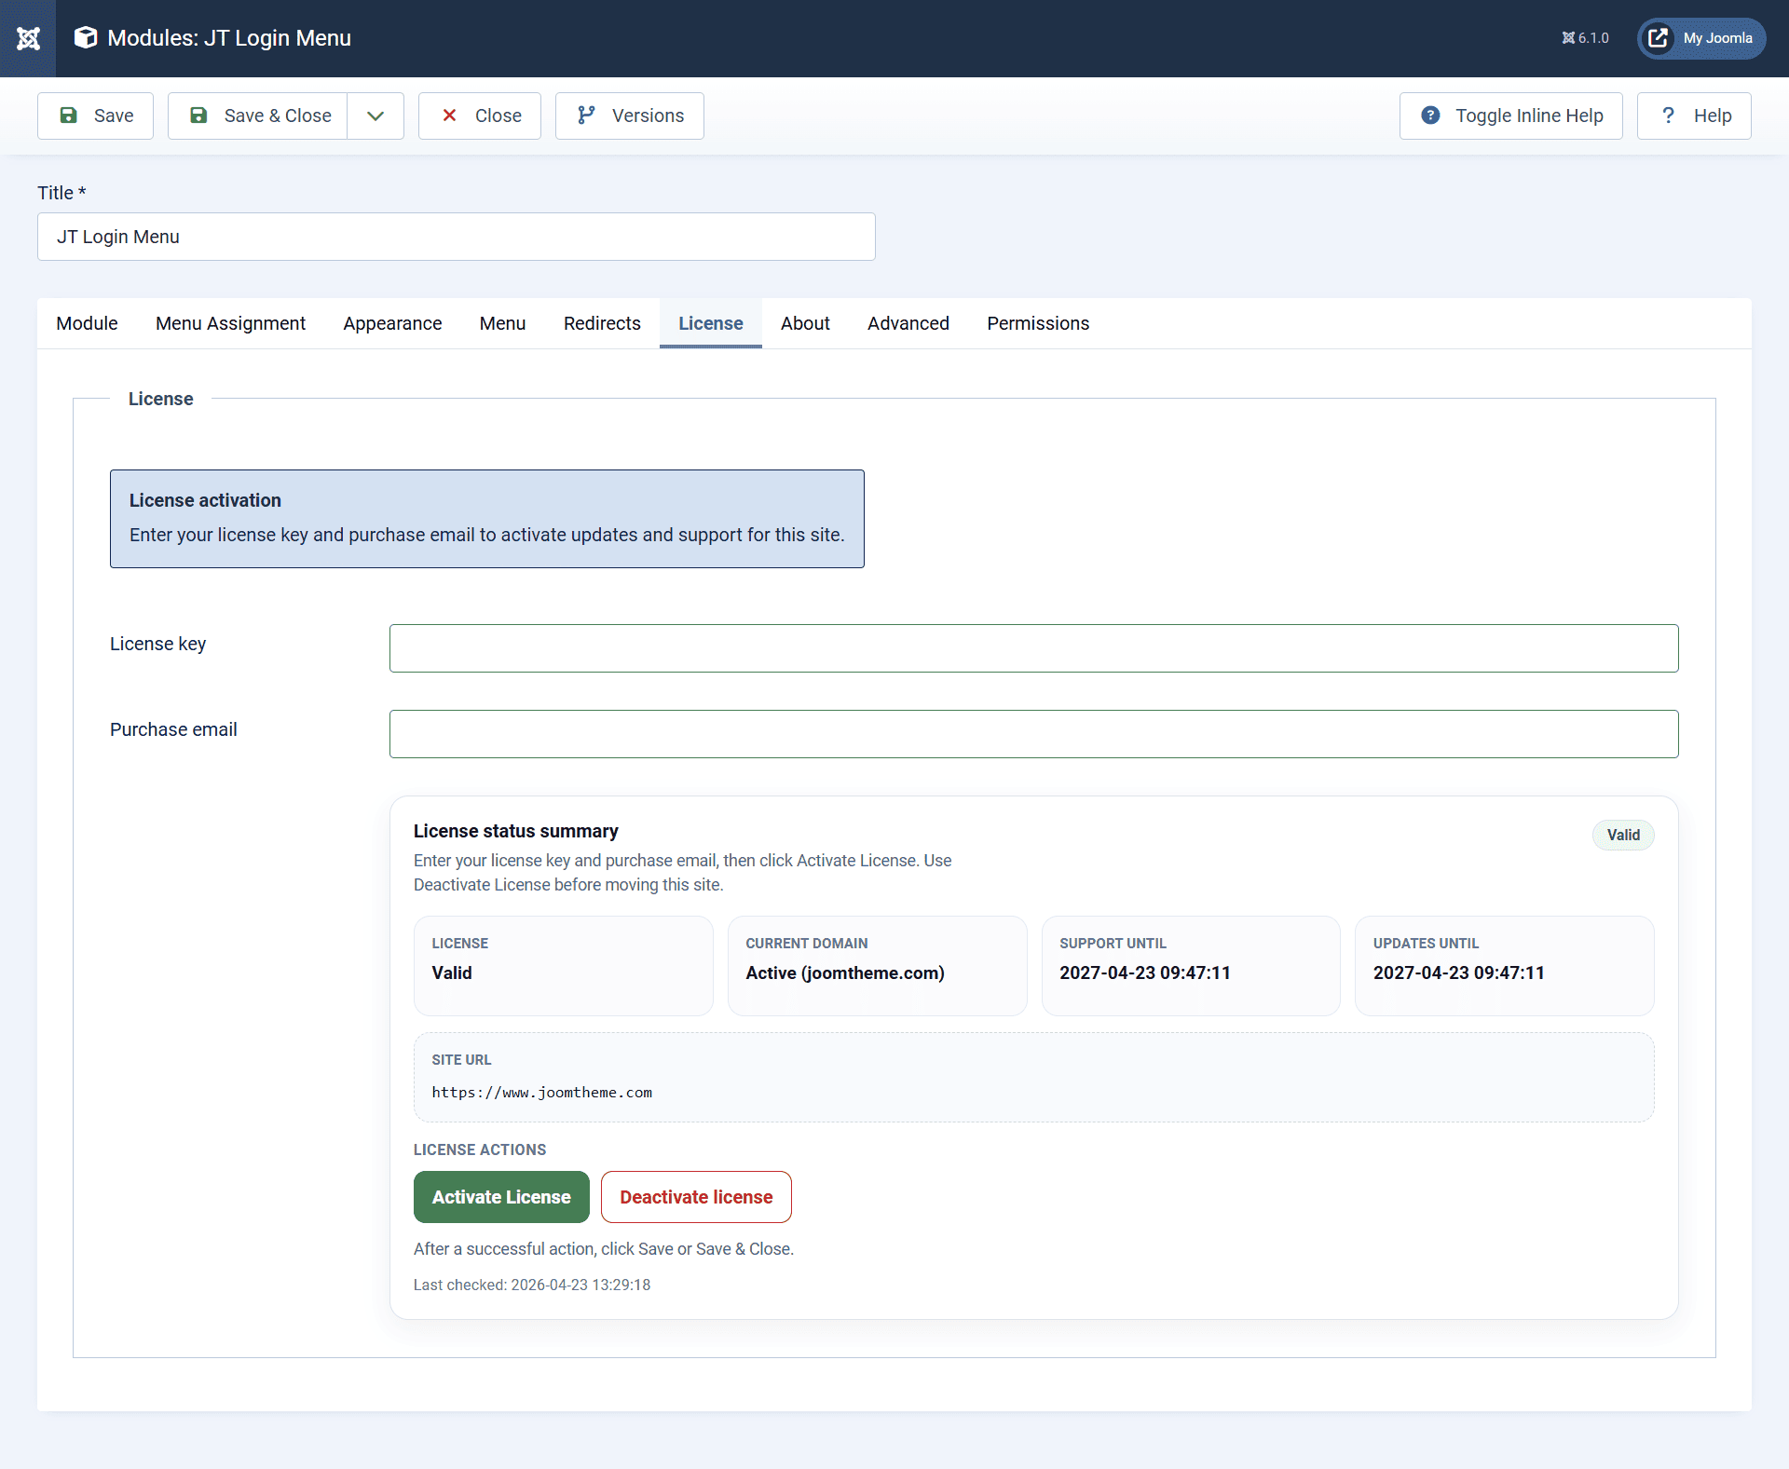1789x1469 pixels.
Task: Click the Activate License button
Action: coord(500,1197)
